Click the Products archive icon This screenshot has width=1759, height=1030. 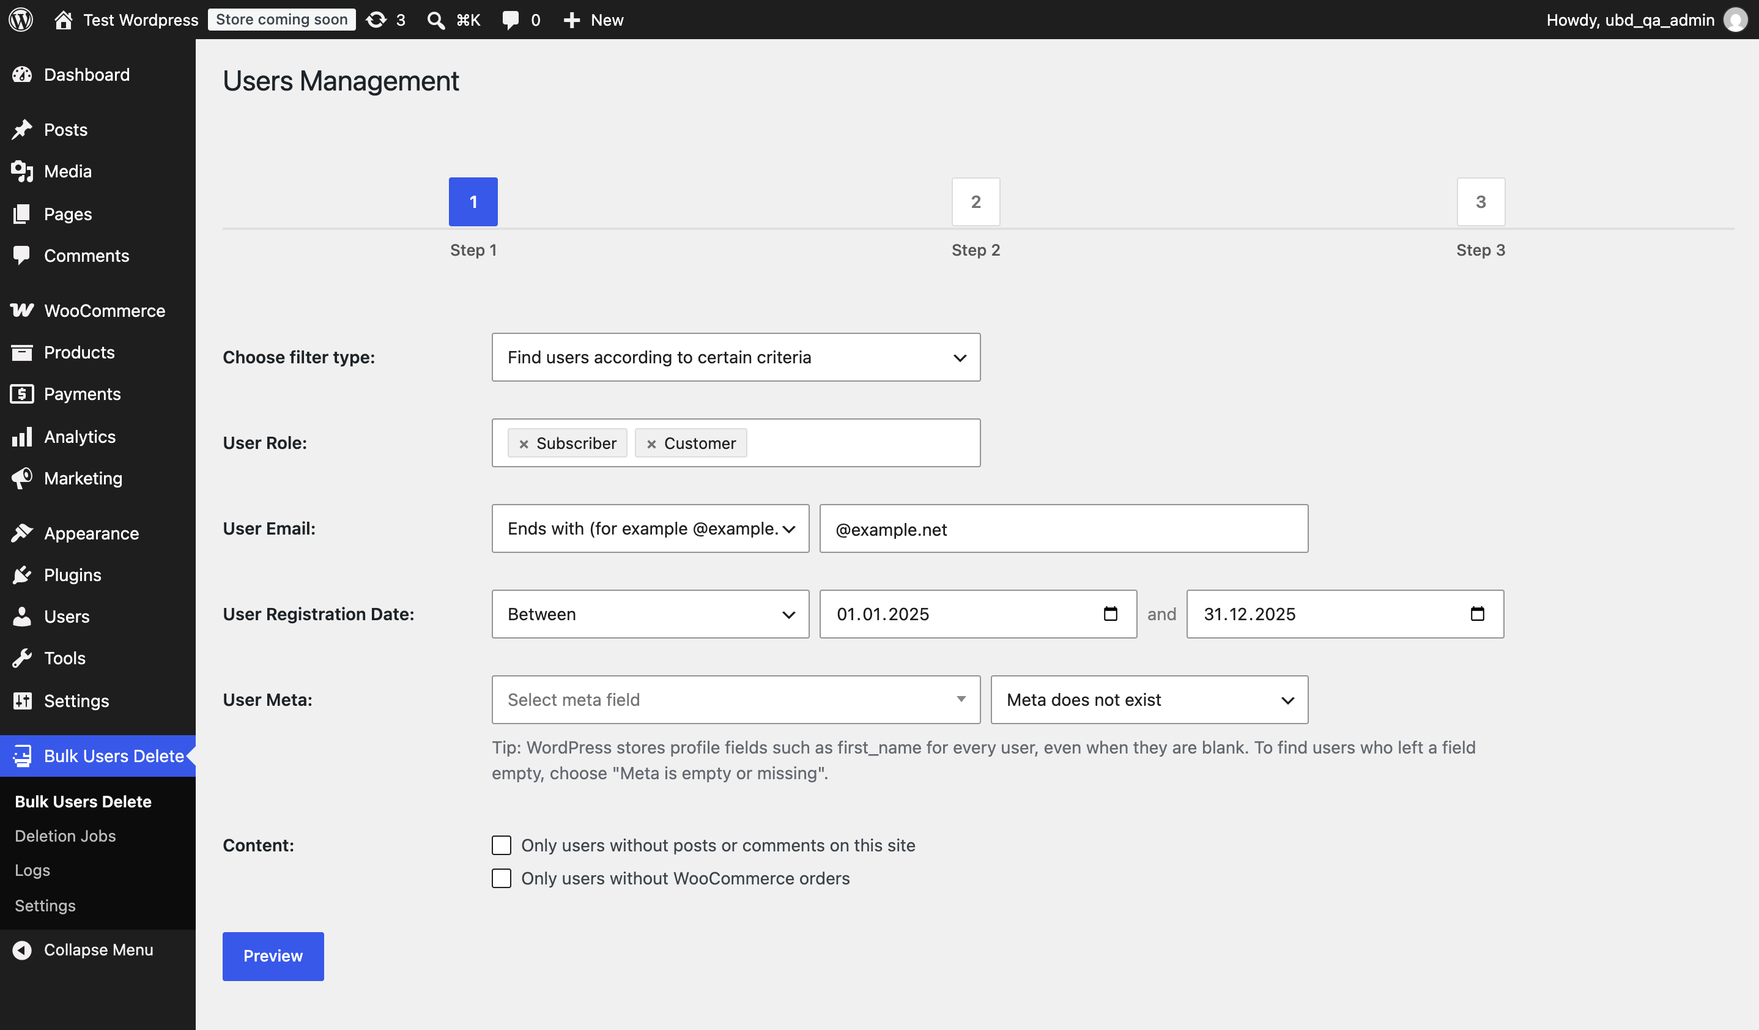tap(23, 352)
